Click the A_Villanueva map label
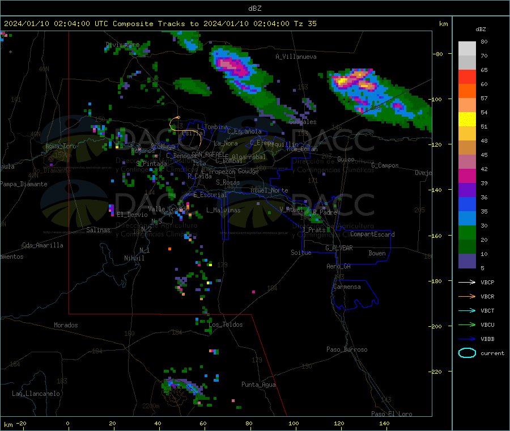 pos(296,57)
